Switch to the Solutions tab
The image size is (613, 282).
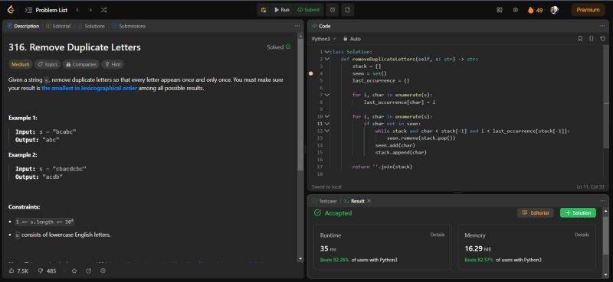(x=91, y=26)
